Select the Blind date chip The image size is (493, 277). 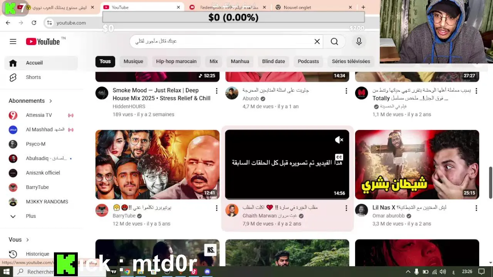[273, 62]
